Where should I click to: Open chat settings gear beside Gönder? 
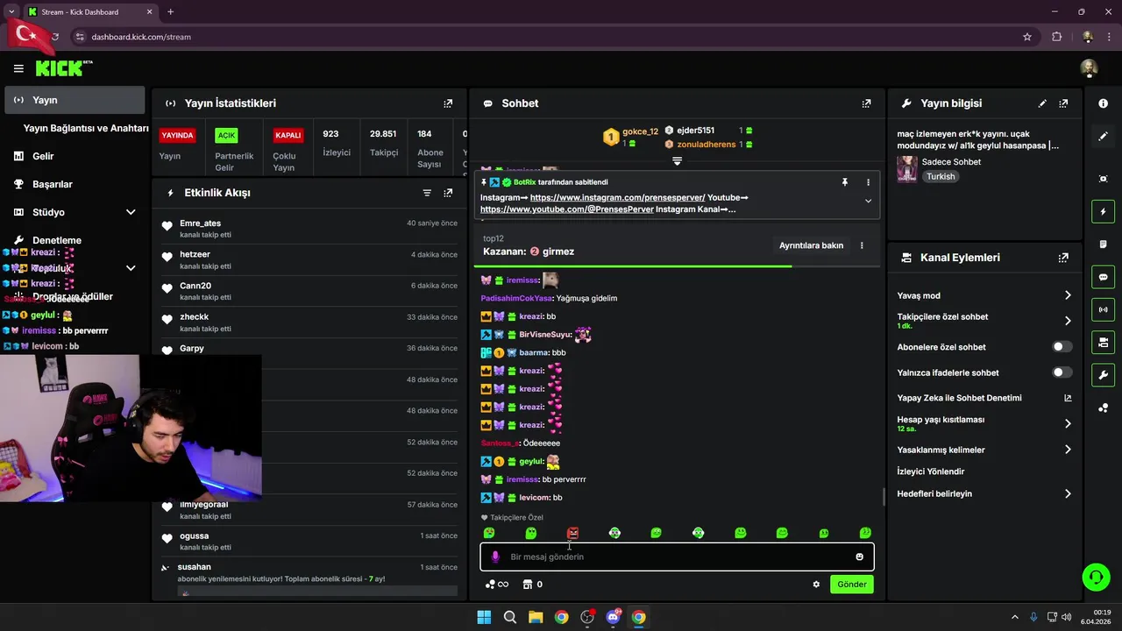[816, 585]
